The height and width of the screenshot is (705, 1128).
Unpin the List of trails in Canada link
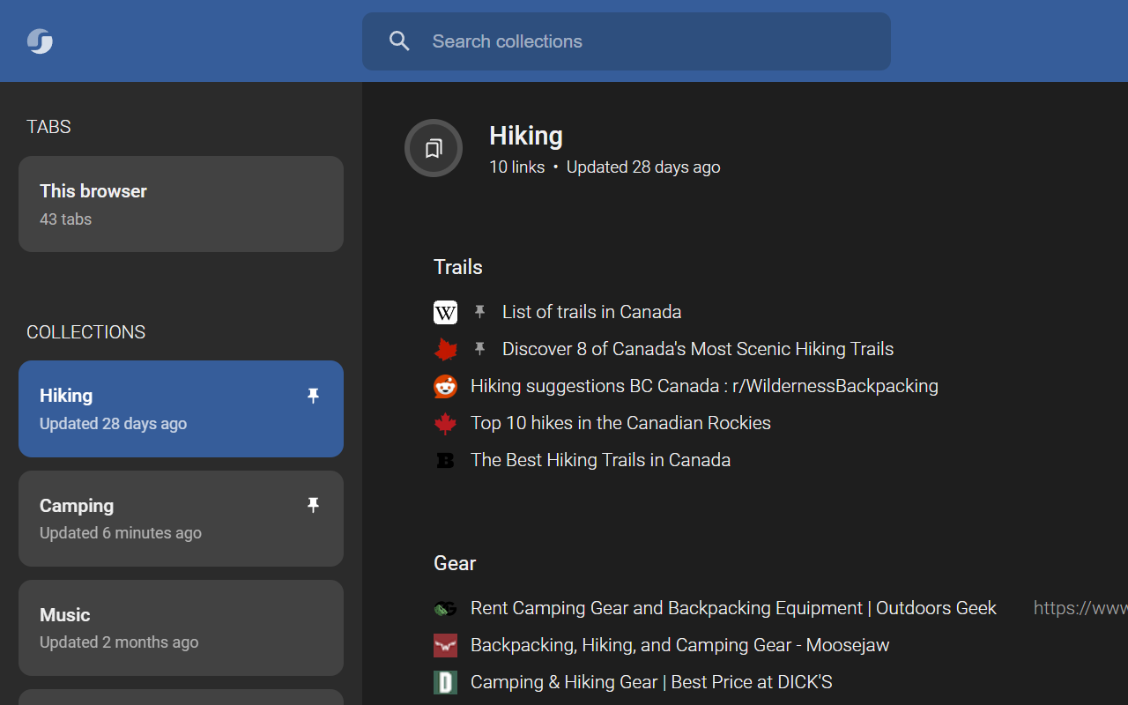pos(479,311)
